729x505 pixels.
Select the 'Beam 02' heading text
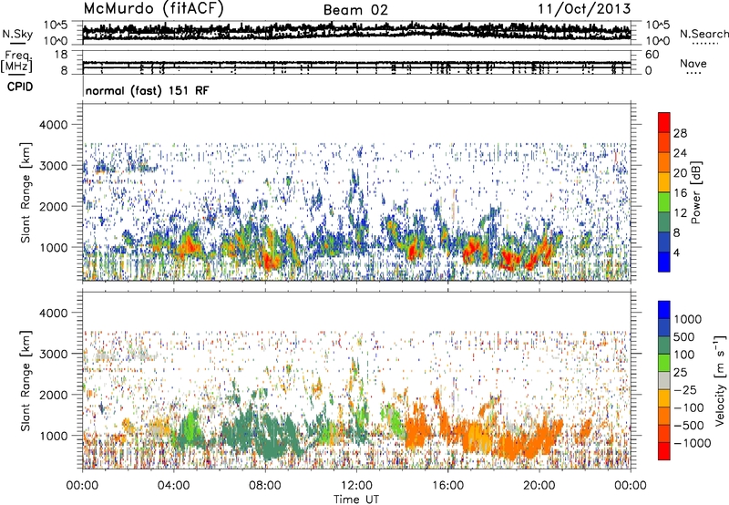click(x=355, y=10)
